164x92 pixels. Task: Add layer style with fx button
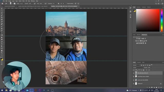150,87
